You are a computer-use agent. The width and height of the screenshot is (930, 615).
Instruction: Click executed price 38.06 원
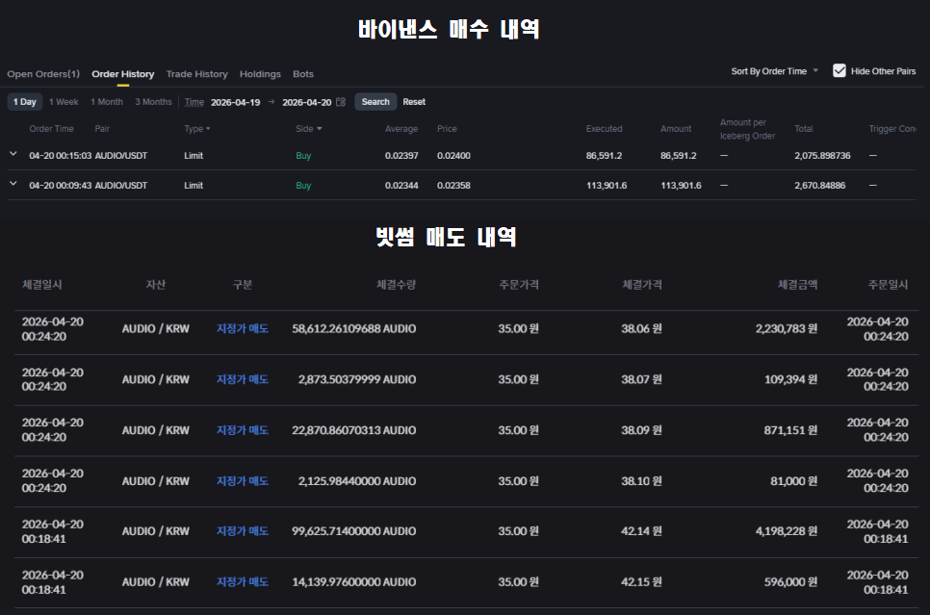pyautogui.click(x=641, y=328)
